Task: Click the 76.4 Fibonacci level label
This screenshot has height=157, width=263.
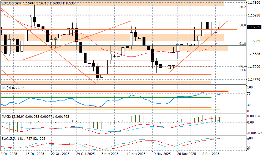Action: (x=242, y=66)
